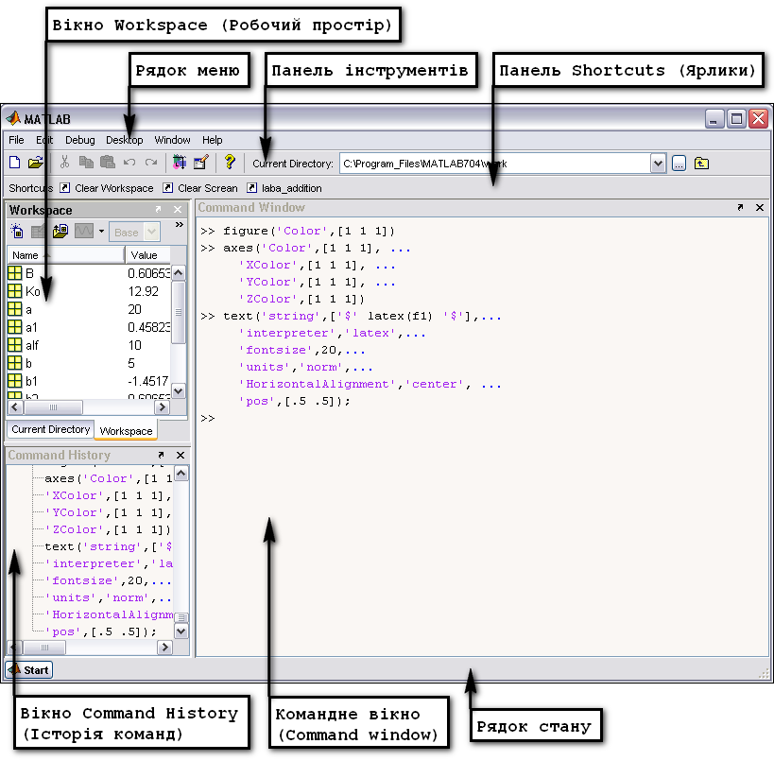Close the Command Window panel
Viewport: 774px width, 761px height.
(x=760, y=207)
